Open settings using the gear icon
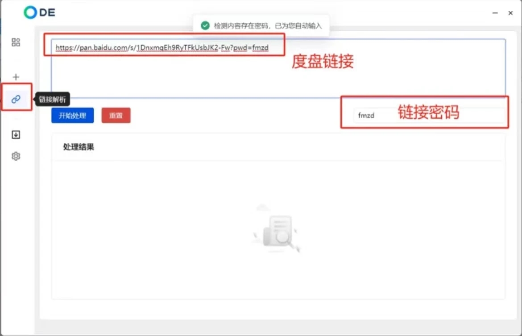The image size is (522, 336). tap(16, 156)
